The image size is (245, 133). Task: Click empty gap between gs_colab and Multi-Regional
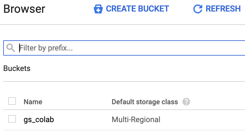tap(83, 120)
